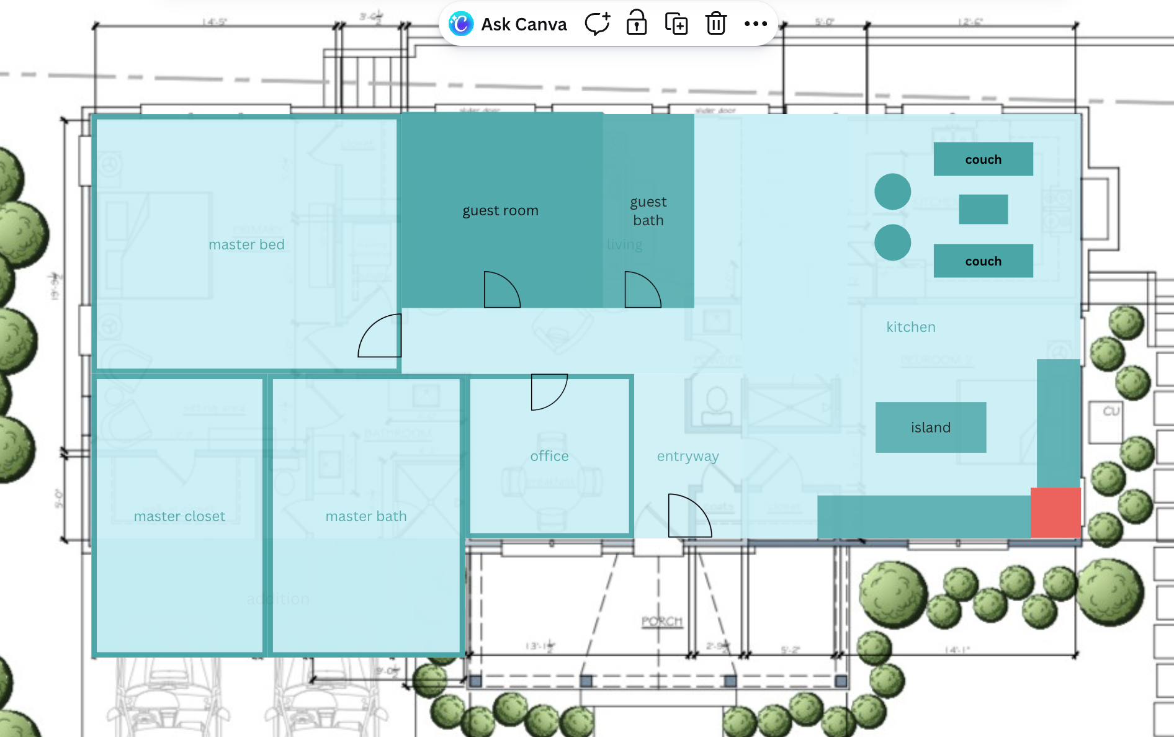The width and height of the screenshot is (1174, 737).
Task: Select the island rectangle in the kitchen
Action: pos(930,427)
